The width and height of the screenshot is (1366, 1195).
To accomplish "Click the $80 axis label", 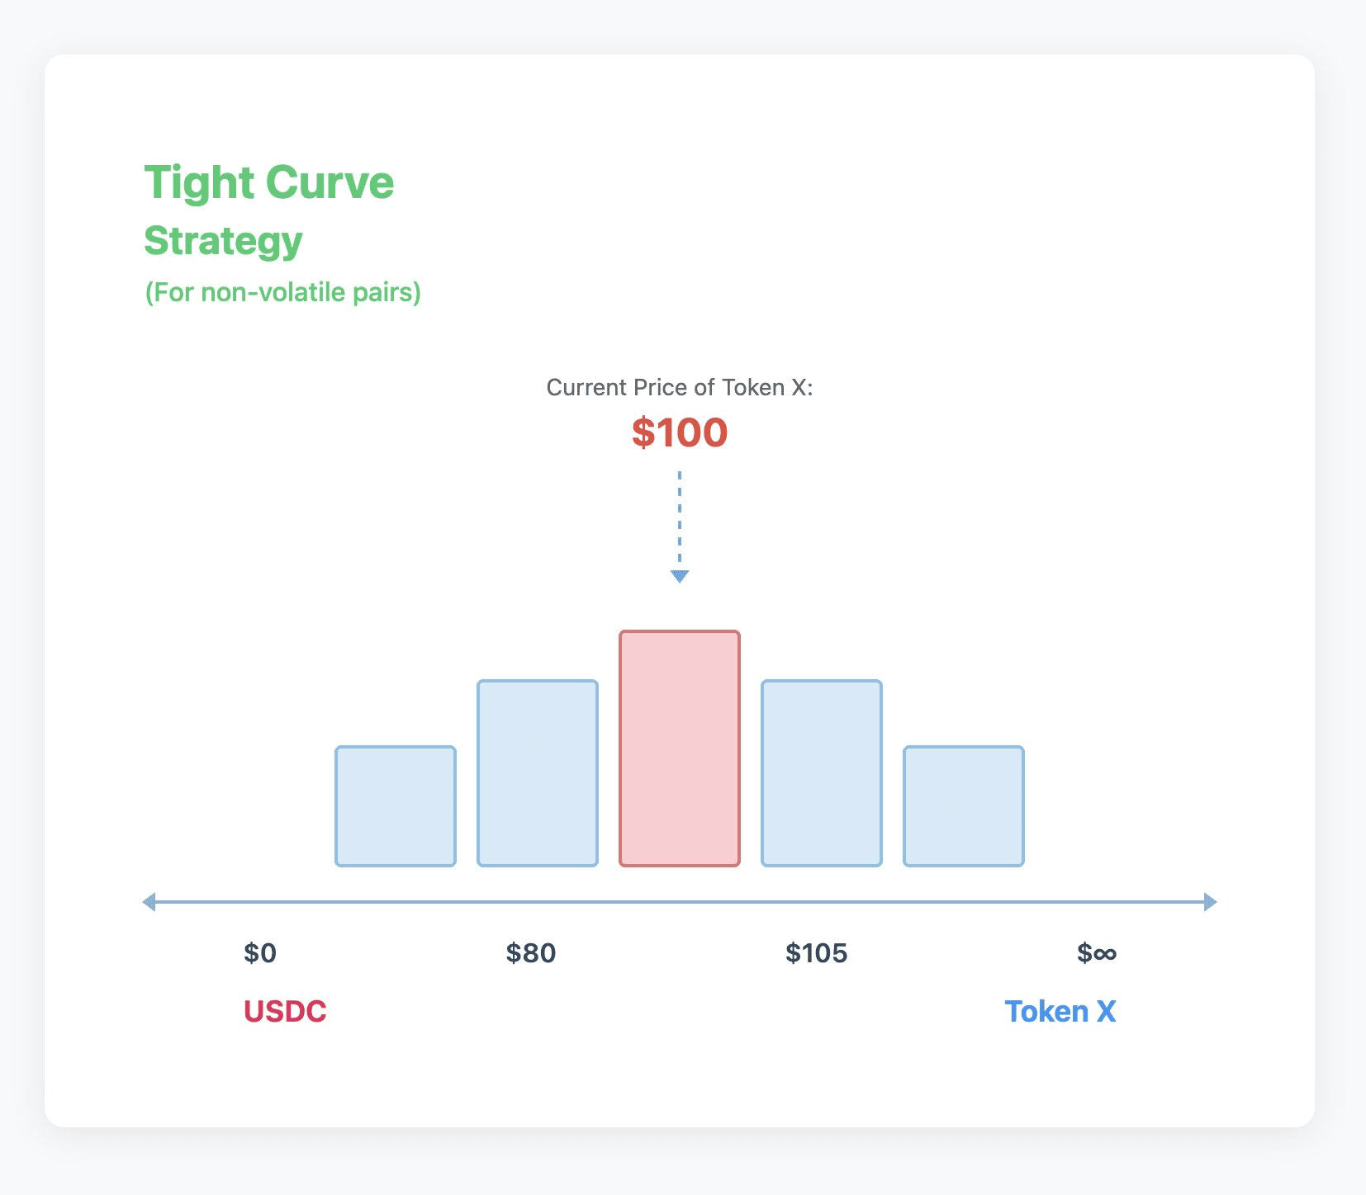I will pyautogui.click(x=531, y=953).
